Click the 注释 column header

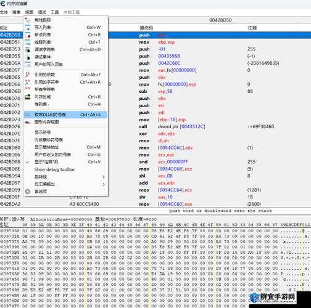pos(252,28)
